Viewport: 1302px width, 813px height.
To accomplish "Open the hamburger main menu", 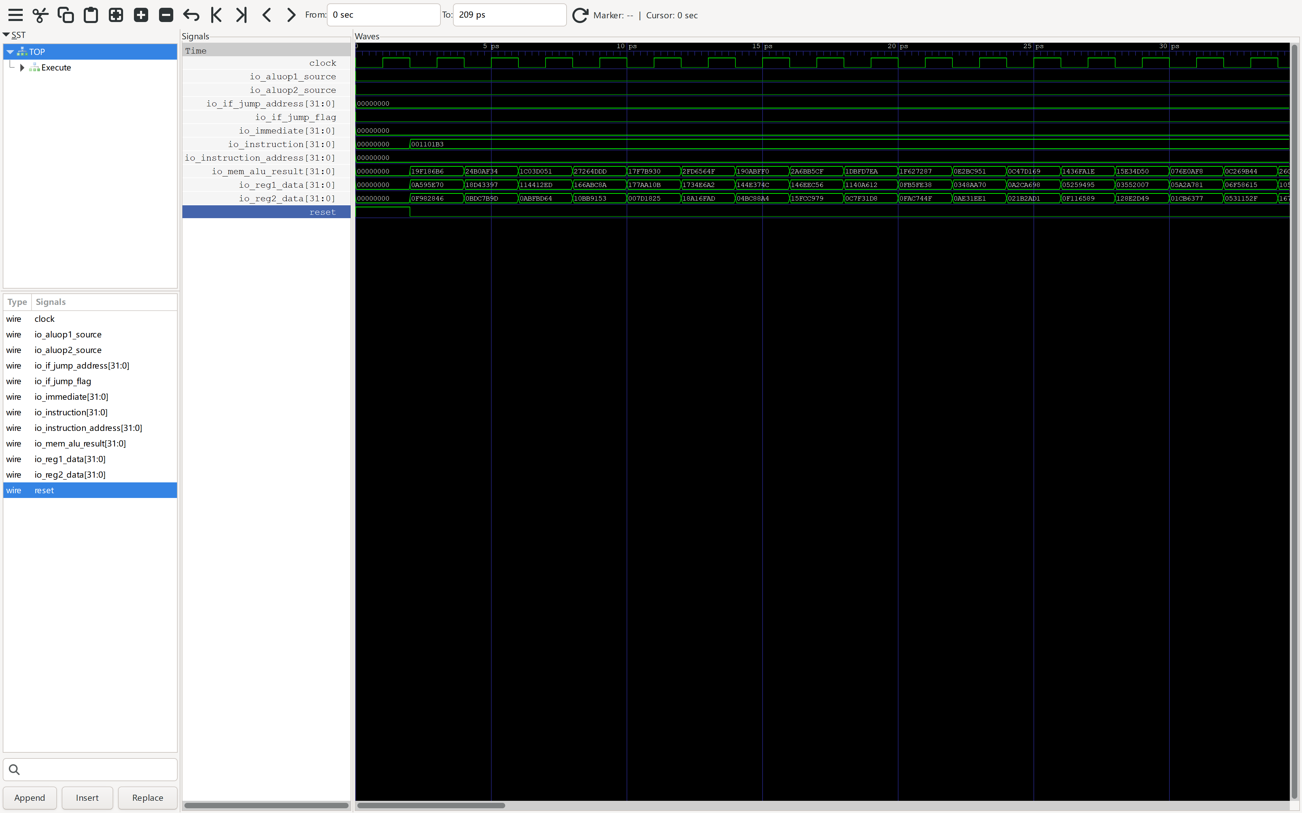I will [16, 15].
